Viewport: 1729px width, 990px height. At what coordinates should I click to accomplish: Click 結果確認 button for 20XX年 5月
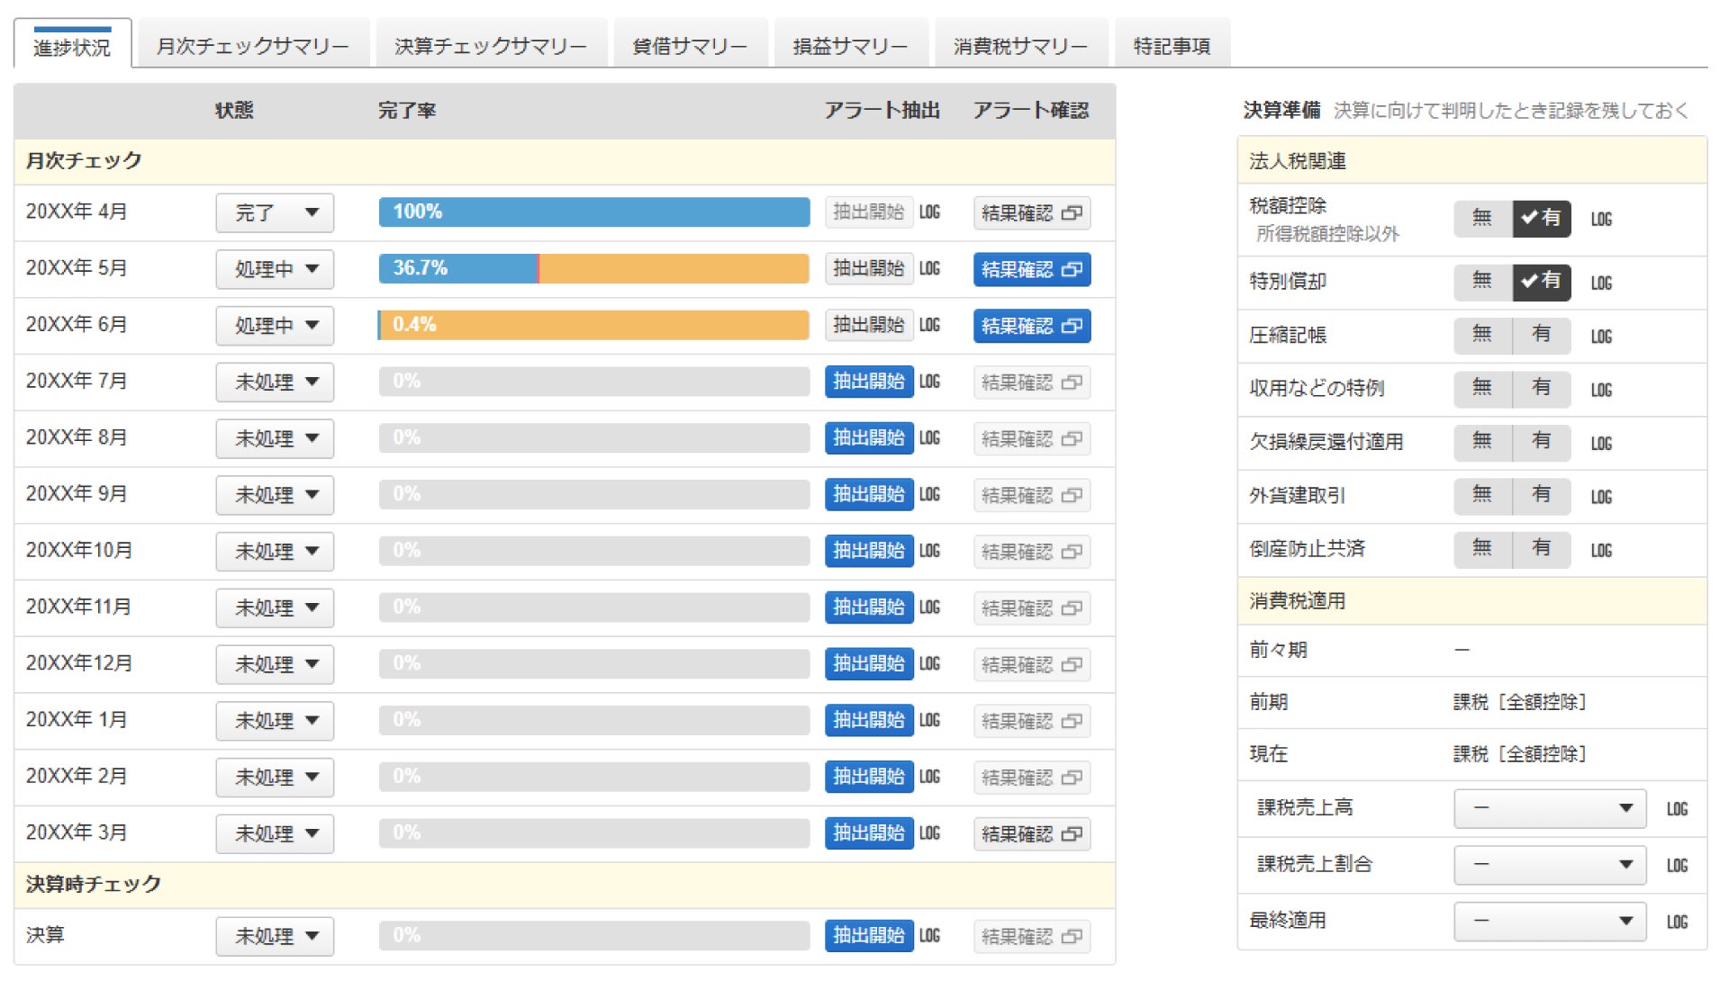pyautogui.click(x=1031, y=269)
